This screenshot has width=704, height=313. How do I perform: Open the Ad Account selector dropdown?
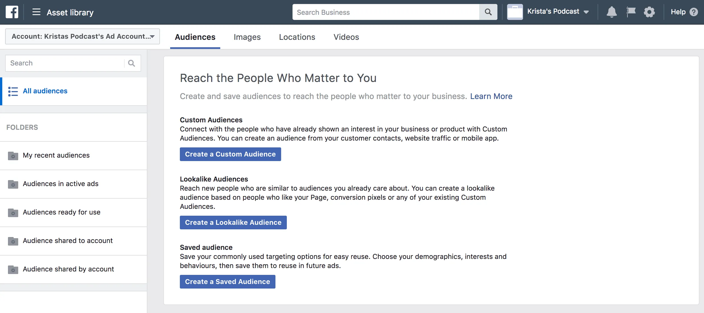[x=83, y=36]
